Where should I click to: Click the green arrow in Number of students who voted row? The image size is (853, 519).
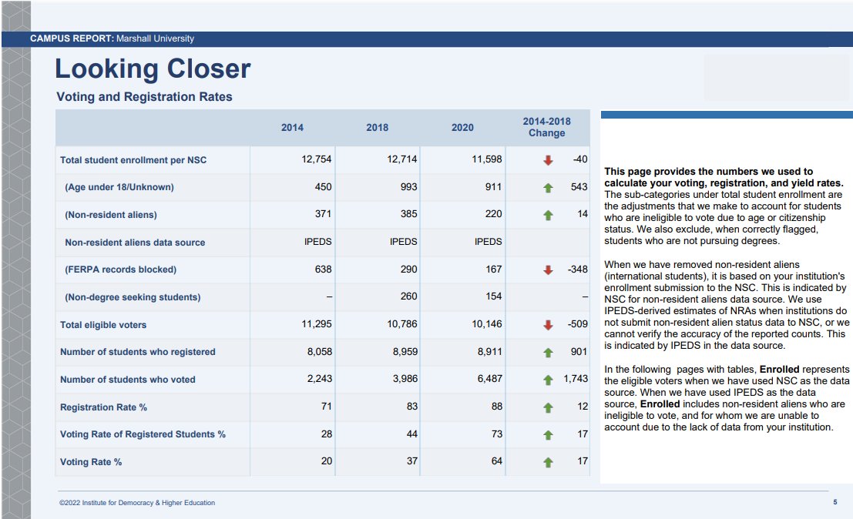(548, 380)
